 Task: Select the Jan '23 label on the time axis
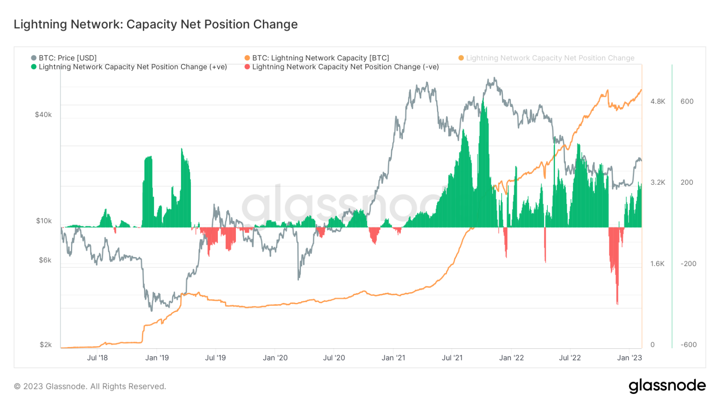click(x=629, y=357)
